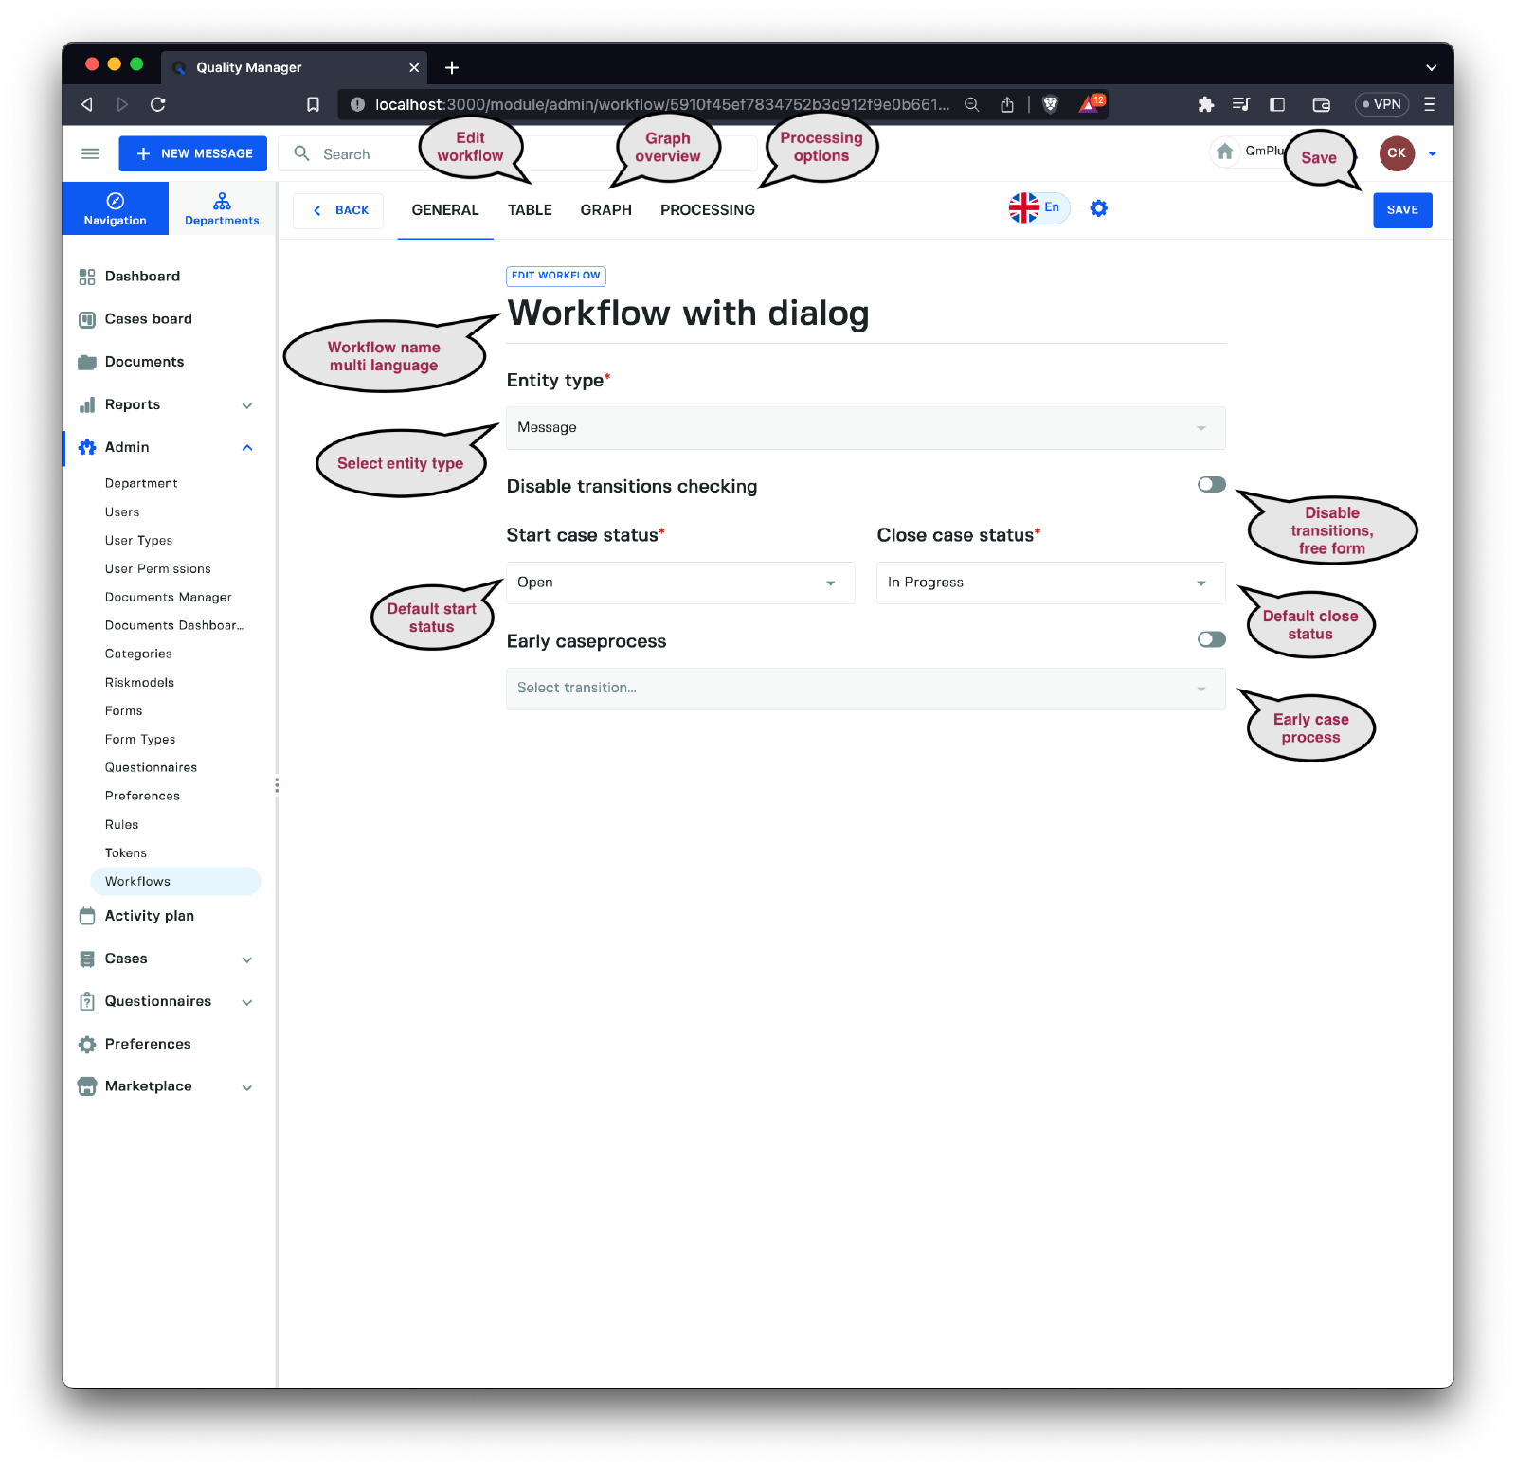Toggle the Early caseprocess switch
This screenshot has height=1470, width=1516.
(1211, 639)
